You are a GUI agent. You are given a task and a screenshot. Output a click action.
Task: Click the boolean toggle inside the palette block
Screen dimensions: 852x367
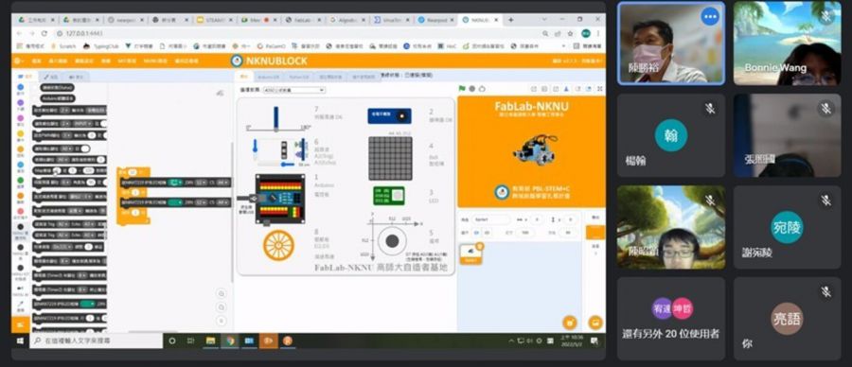coord(85,149)
